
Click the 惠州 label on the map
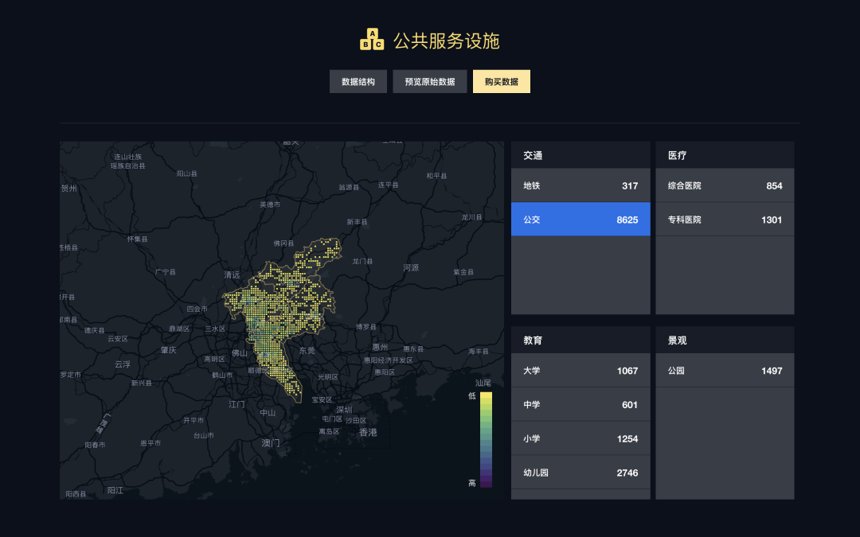coord(380,347)
